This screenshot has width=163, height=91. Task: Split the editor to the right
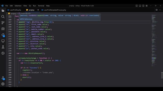click(x=157, y=10)
